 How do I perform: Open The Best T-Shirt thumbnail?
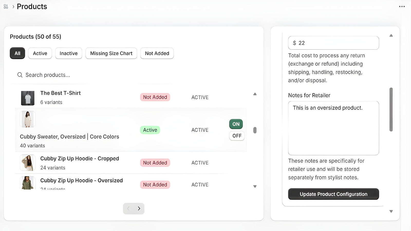(28, 98)
